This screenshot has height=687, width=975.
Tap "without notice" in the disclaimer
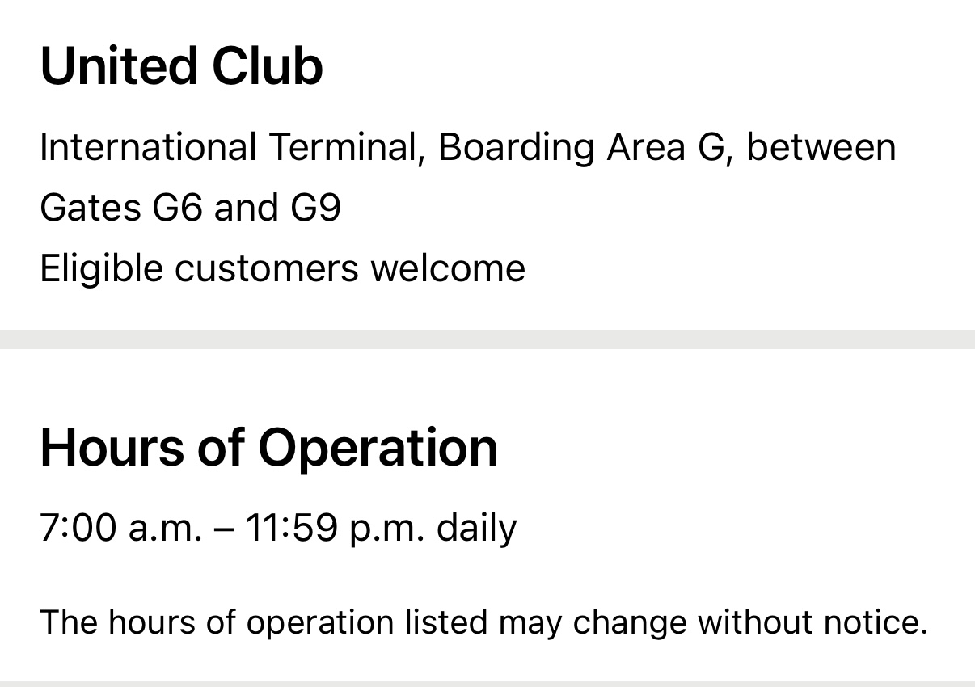coord(812,622)
